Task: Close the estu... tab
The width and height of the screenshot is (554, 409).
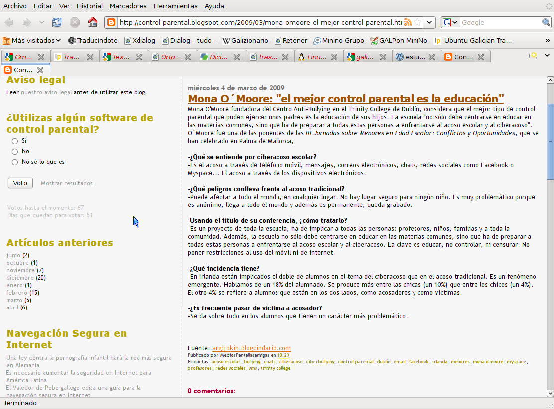Action: tap(431, 57)
